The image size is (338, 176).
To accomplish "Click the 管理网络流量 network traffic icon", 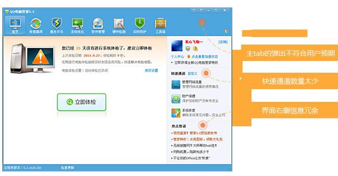I will coord(176,84).
